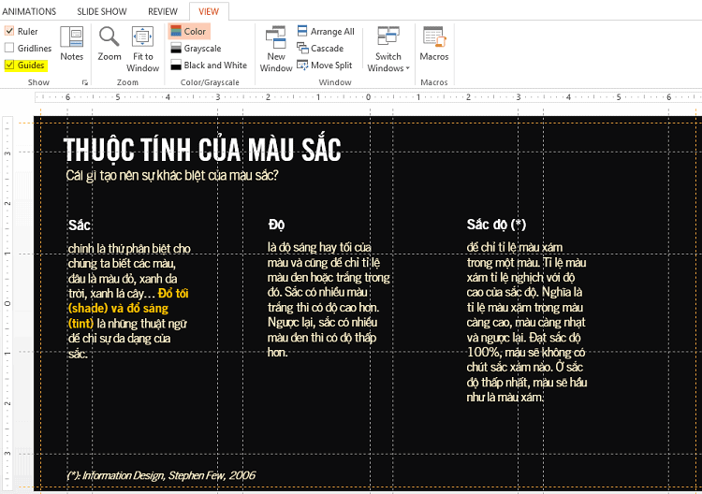Open the Notes pane
The width and height of the screenshot is (702, 494).
tap(72, 43)
